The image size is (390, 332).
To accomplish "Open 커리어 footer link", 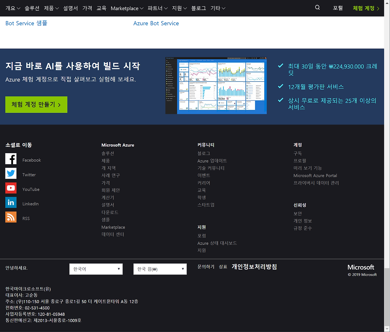I will click(x=204, y=183).
